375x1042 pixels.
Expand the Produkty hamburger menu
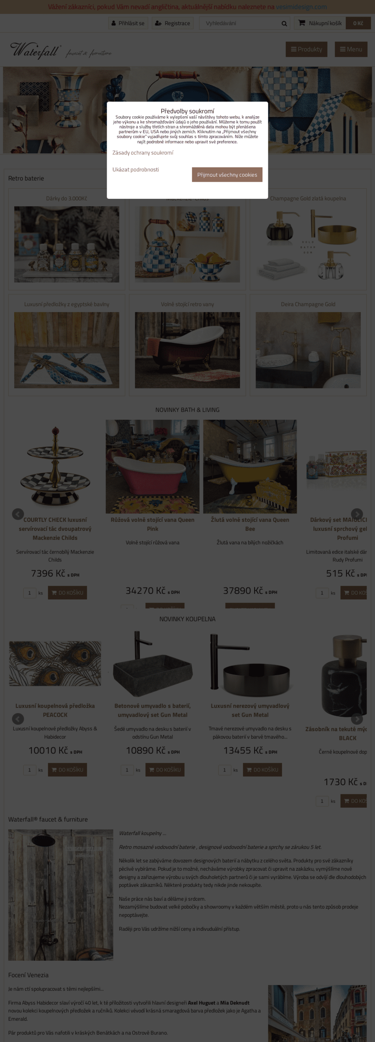click(306, 49)
